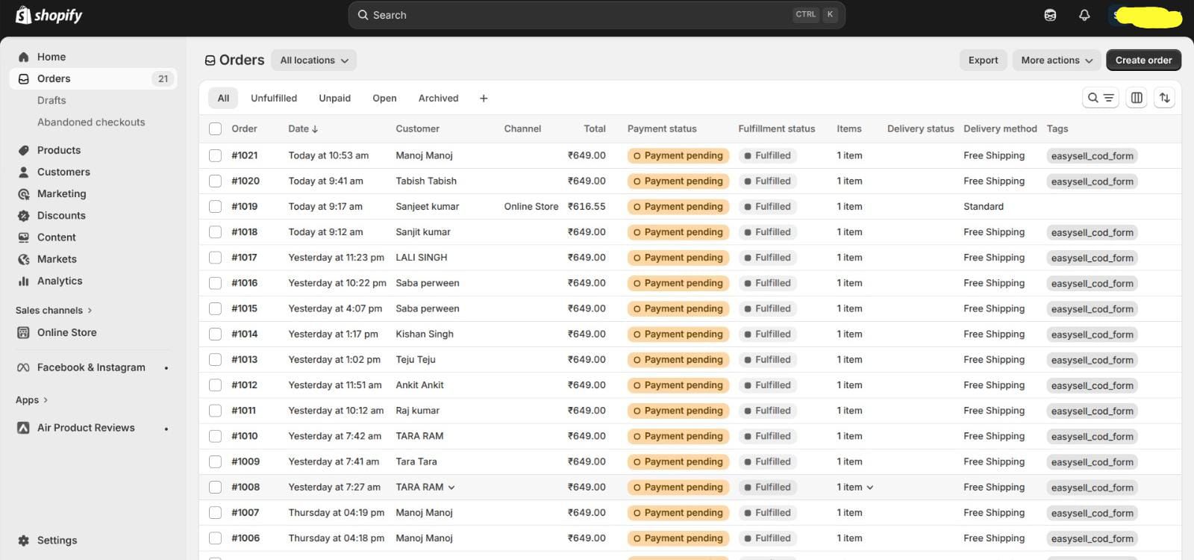Image resolution: width=1194 pixels, height=560 pixels.
Task: Toggle the select-all orders header checkbox
Action: click(216, 128)
